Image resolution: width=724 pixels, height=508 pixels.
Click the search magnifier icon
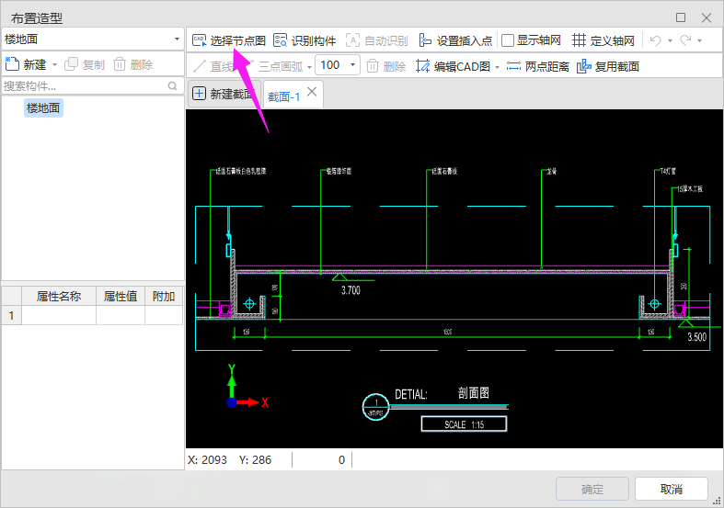pyautogui.click(x=172, y=85)
